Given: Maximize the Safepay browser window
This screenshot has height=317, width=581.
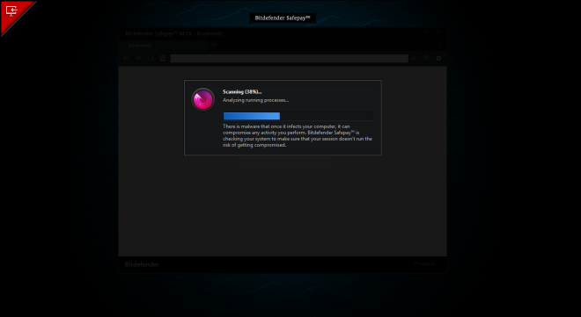Looking at the screenshot, I should click(x=426, y=32).
